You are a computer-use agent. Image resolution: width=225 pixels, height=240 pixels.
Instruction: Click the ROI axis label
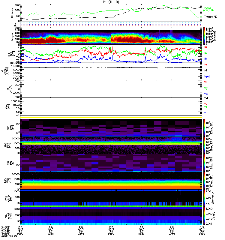[15, 25]
